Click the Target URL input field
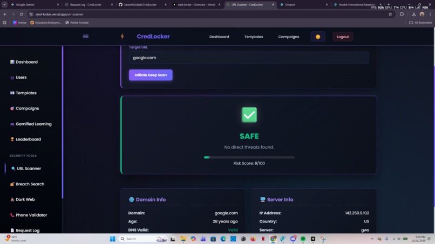Viewport: 435px width, 244px height. point(249,58)
